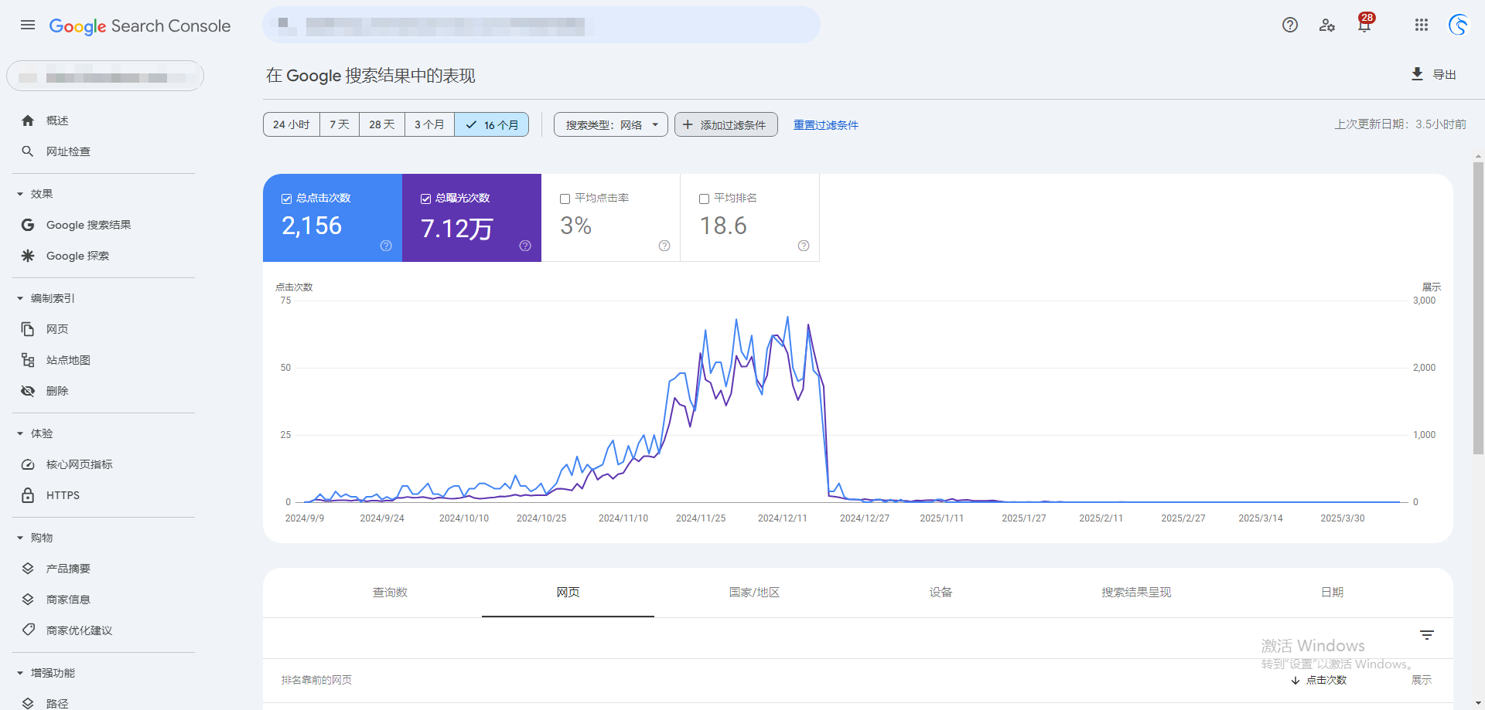Open the property selector dropdown

pos(105,76)
